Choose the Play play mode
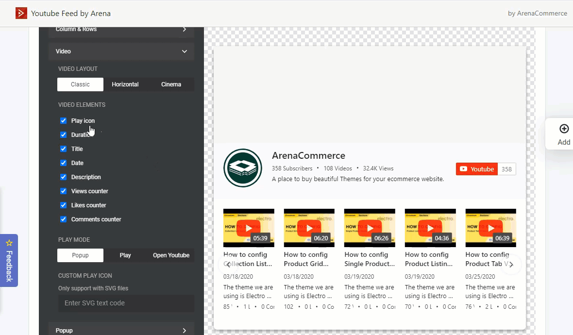 tap(125, 255)
